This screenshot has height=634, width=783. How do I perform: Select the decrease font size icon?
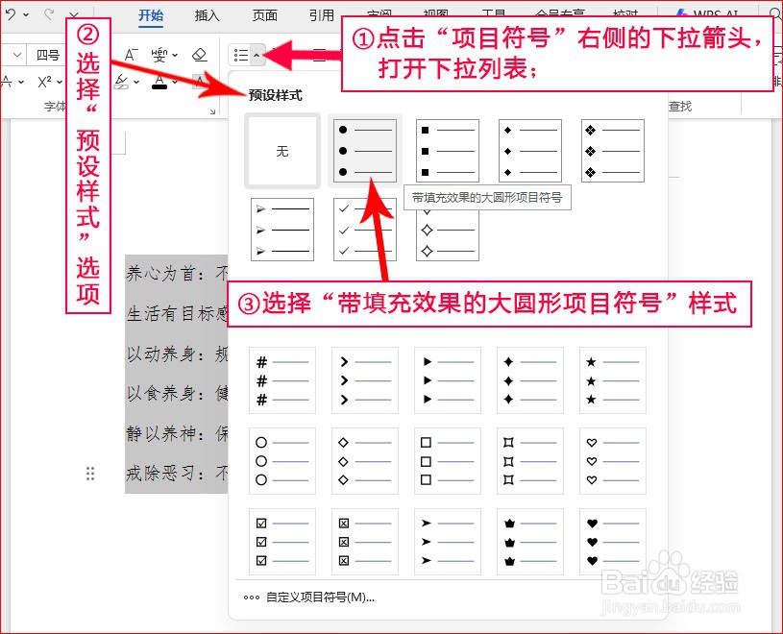pos(131,54)
